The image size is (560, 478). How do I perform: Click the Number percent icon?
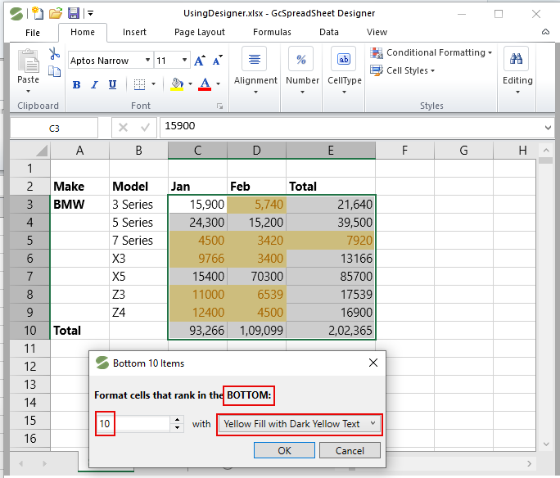(x=301, y=59)
